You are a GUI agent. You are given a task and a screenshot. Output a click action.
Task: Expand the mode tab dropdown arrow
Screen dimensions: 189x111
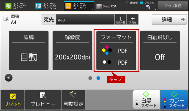pyautogui.click(x=93, y=9)
